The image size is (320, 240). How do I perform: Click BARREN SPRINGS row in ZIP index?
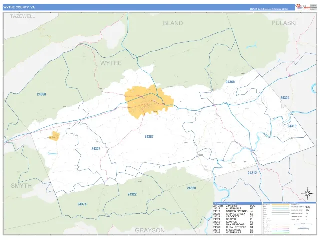(234, 211)
